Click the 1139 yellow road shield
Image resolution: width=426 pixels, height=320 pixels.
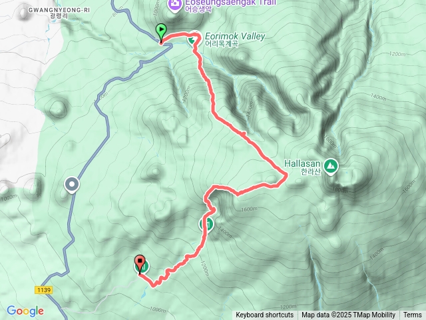tap(43, 290)
